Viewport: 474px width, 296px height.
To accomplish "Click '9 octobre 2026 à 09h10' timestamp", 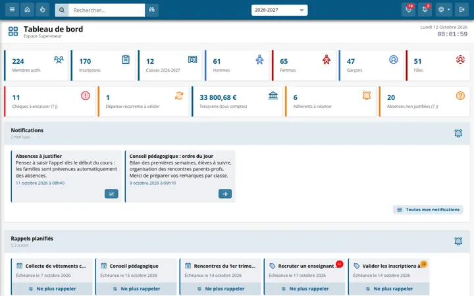I will click(x=152, y=183).
